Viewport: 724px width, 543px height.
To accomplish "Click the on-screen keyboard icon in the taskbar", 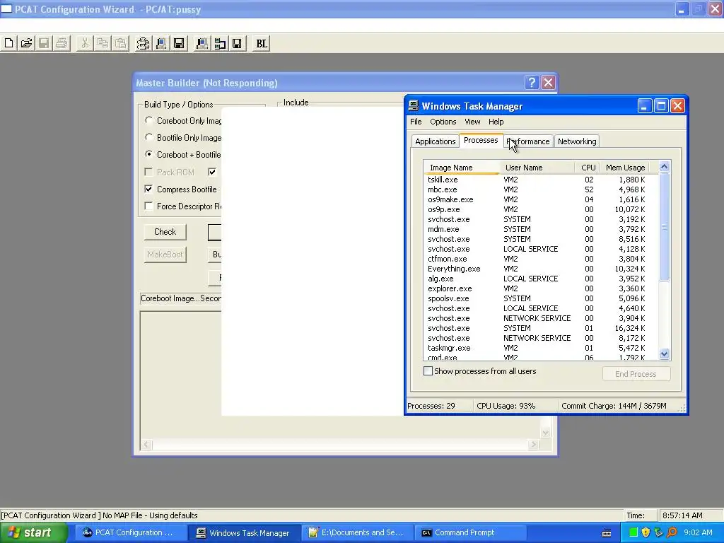I will [x=607, y=533].
